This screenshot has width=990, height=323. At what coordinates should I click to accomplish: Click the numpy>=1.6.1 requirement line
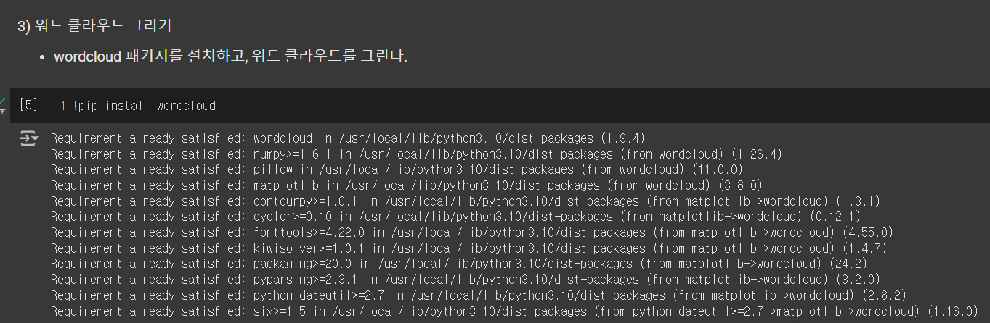pyautogui.click(x=416, y=154)
